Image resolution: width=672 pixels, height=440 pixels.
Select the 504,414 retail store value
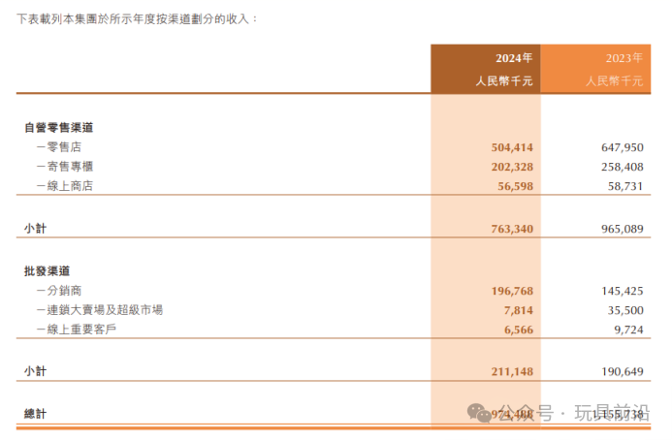pyautogui.click(x=512, y=147)
